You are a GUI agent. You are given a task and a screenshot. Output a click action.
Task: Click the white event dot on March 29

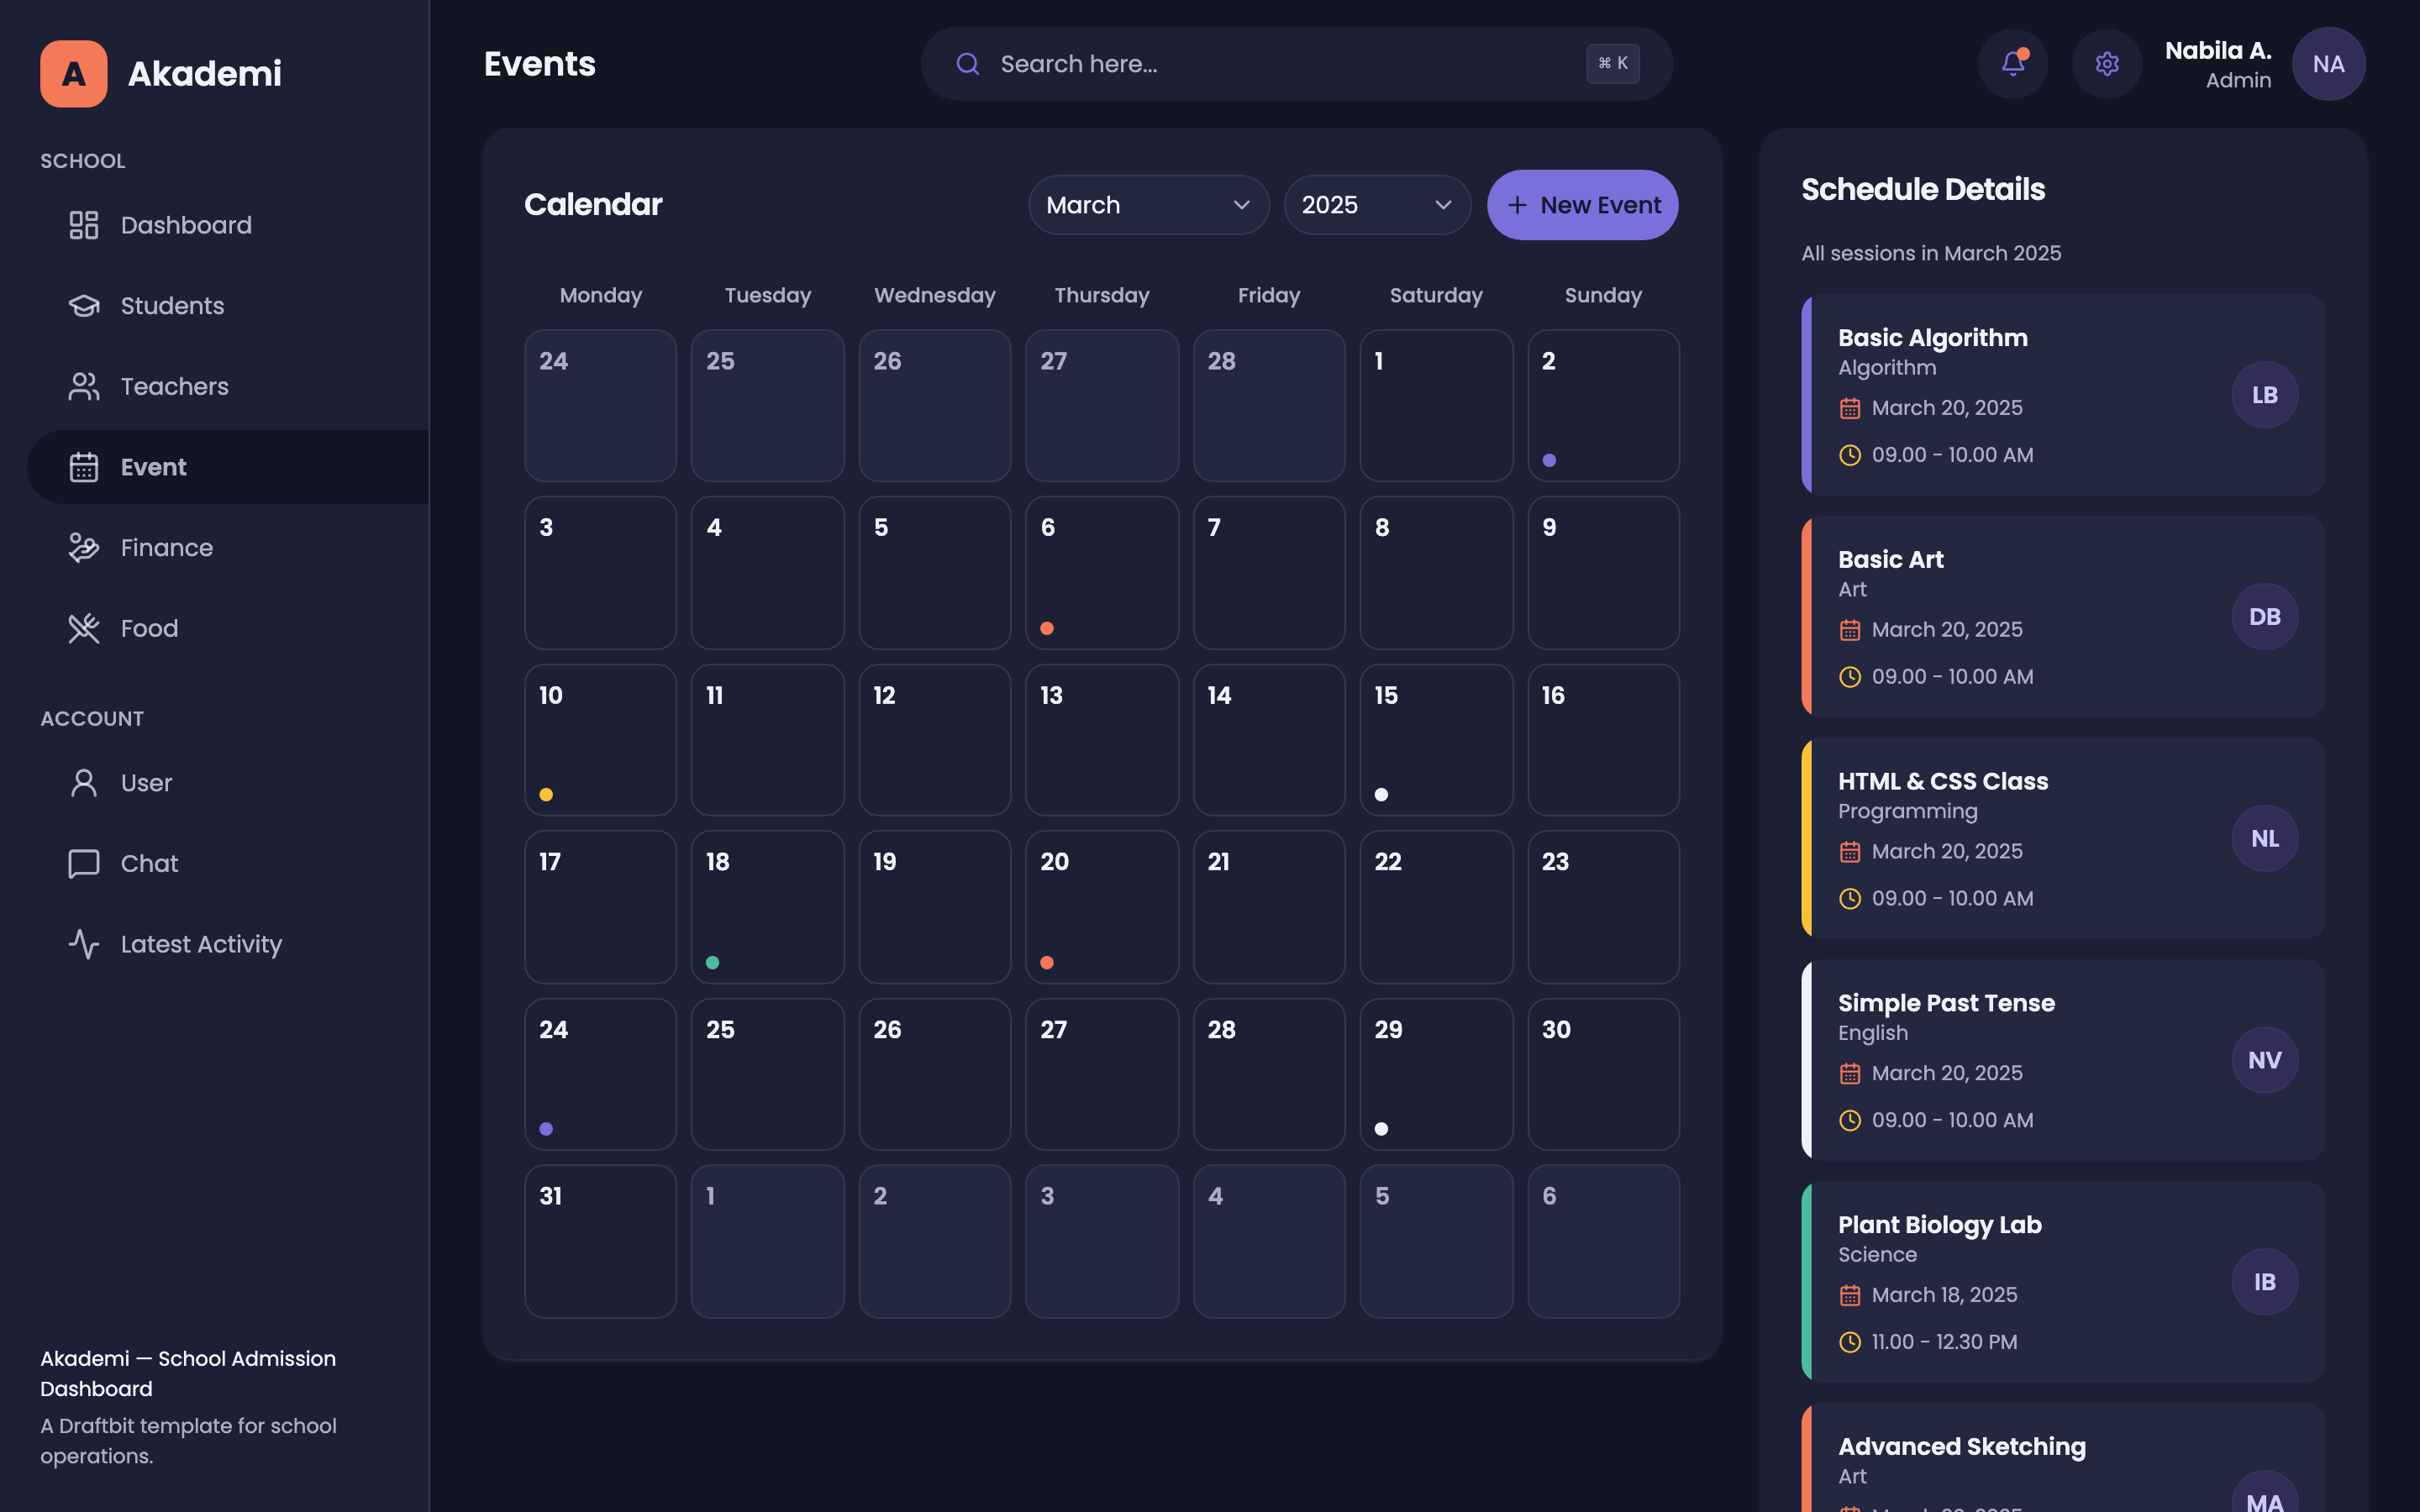tap(1381, 1129)
